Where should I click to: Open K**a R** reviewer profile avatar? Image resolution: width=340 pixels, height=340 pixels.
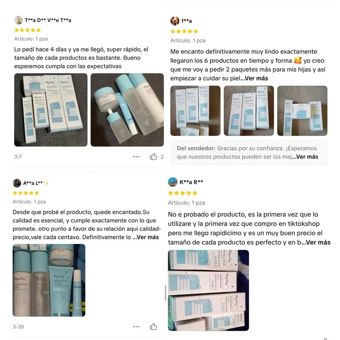(x=173, y=182)
